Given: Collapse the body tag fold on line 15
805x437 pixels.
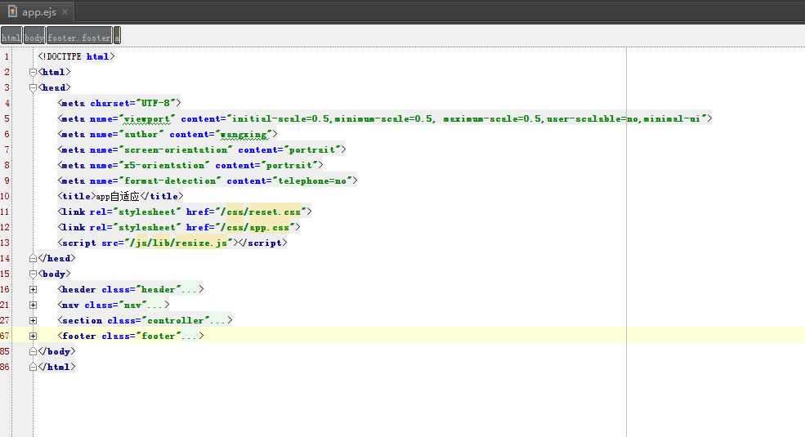Looking at the screenshot, I should [x=33, y=274].
